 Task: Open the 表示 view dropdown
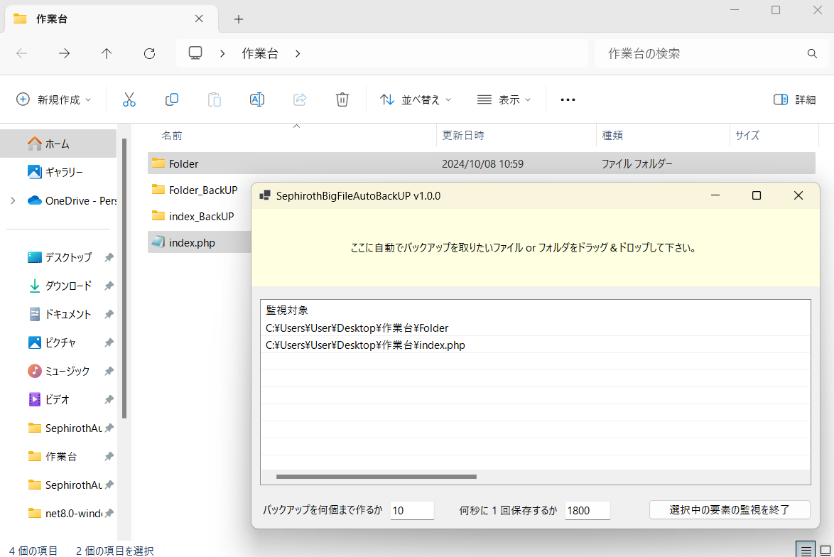tap(504, 99)
